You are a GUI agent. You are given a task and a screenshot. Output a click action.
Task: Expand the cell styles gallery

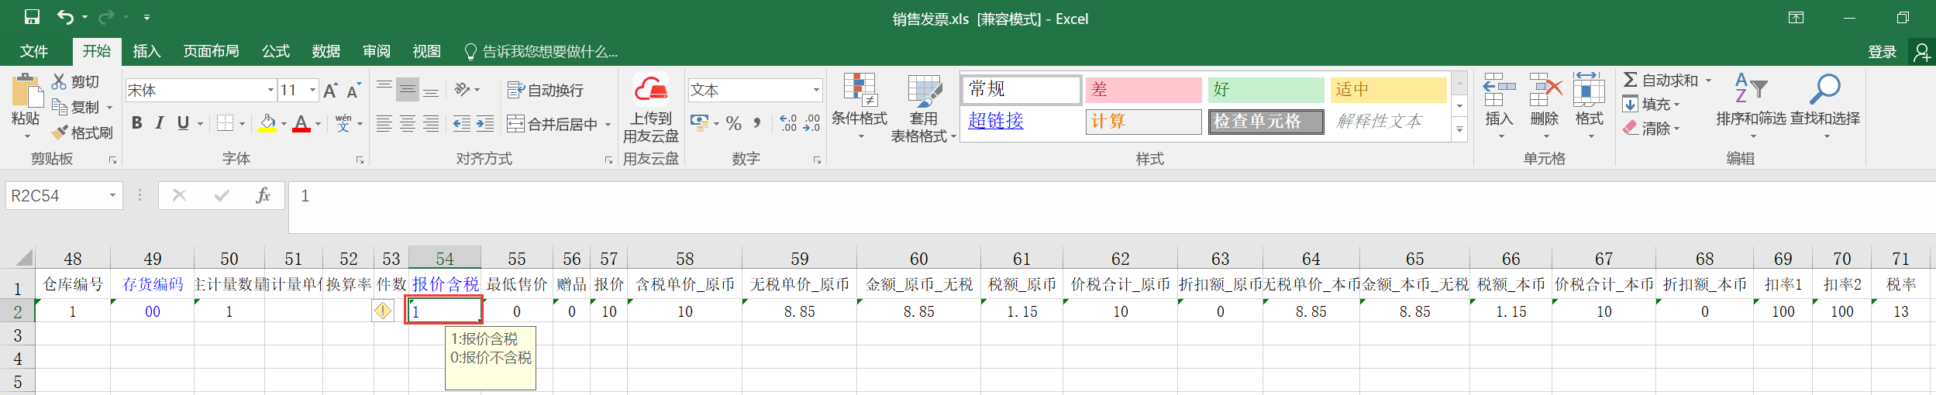tap(1459, 130)
